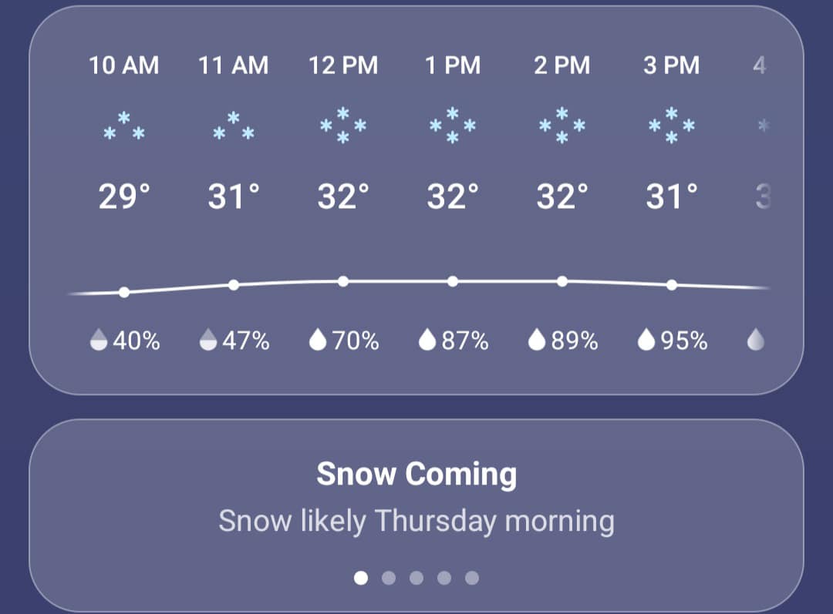The width and height of the screenshot is (833, 614).
Task: Click the temperature graph point at 1 PM
Action: pyautogui.click(x=453, y=281)
